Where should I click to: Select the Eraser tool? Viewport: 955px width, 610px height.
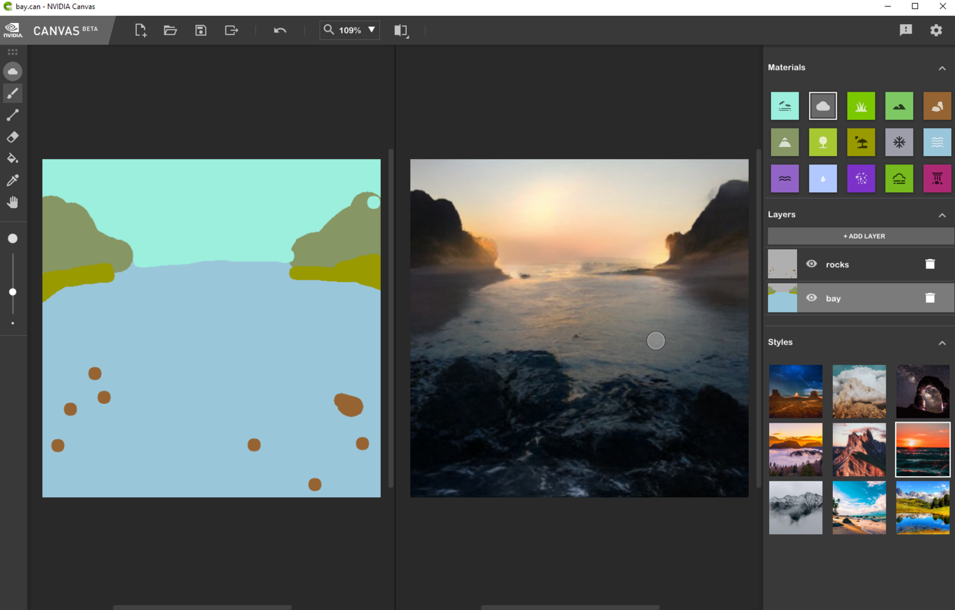point(13,137)
